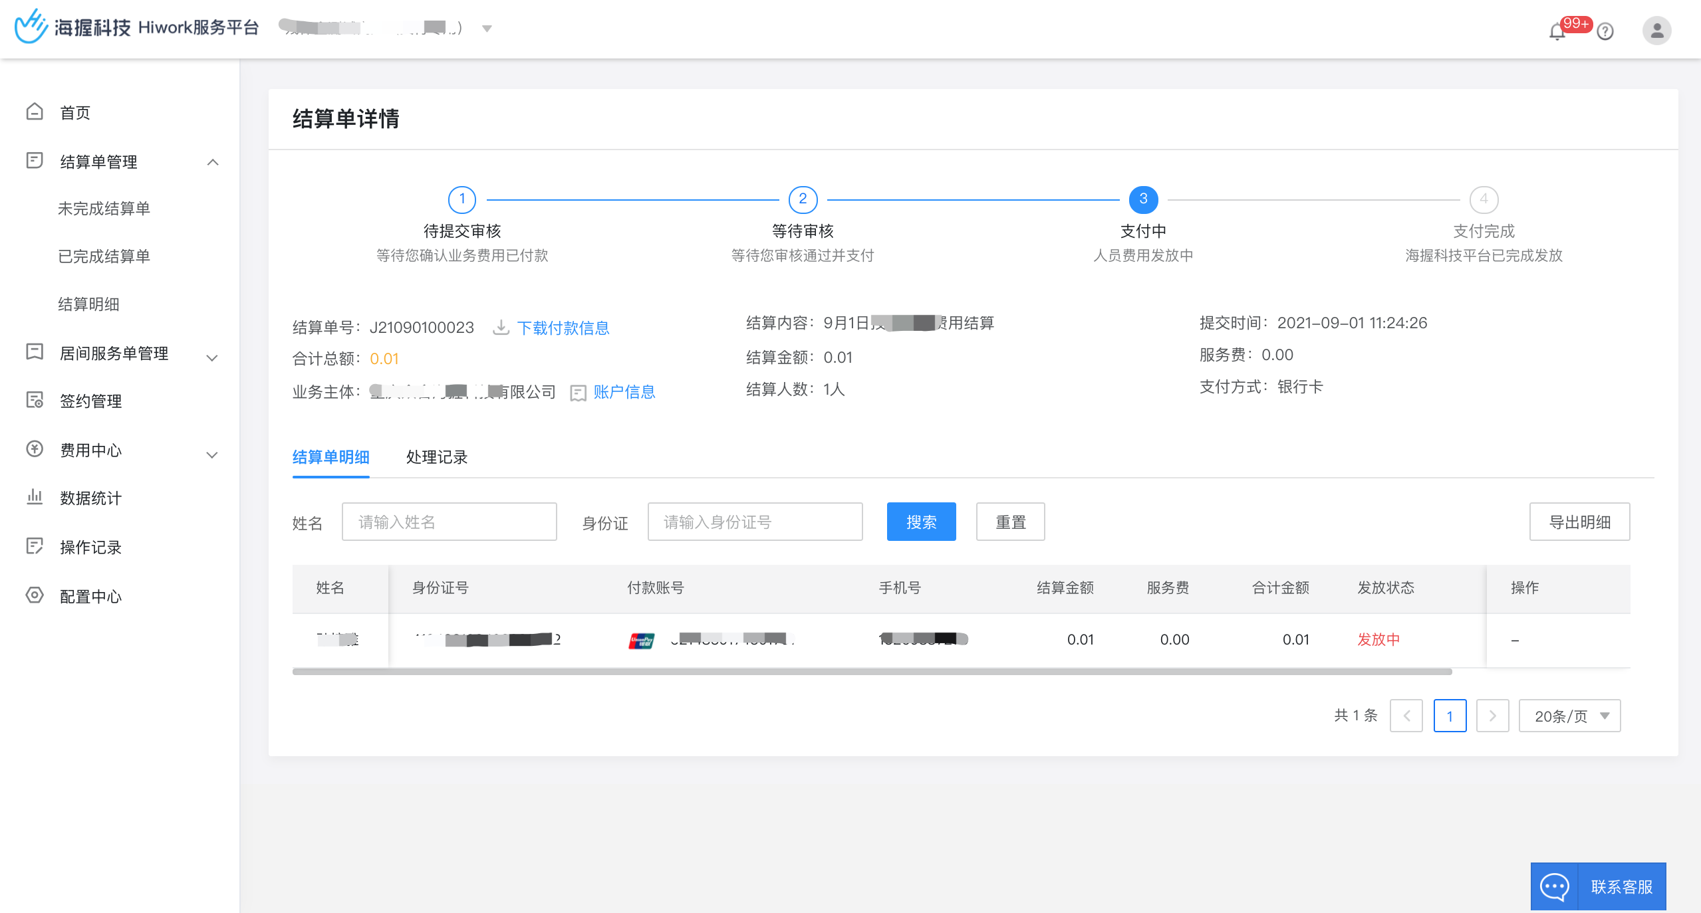Open 操作记录 from the sidebar
1701x913 pixels.
(x=89, y=547)
